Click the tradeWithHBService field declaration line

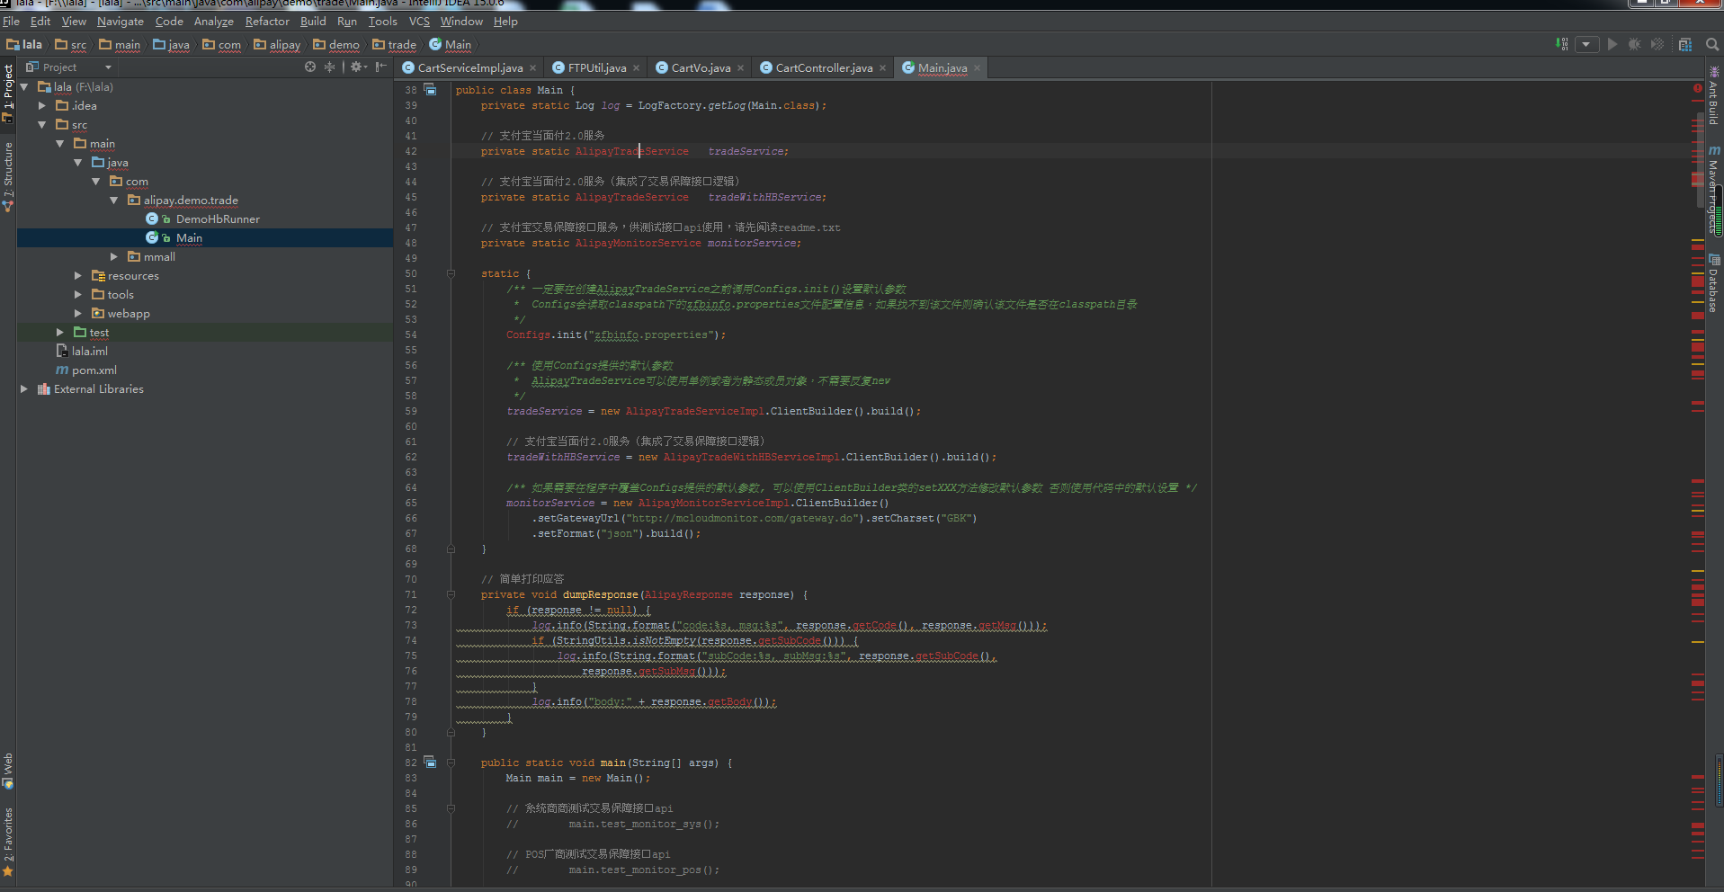coord(654,197)
